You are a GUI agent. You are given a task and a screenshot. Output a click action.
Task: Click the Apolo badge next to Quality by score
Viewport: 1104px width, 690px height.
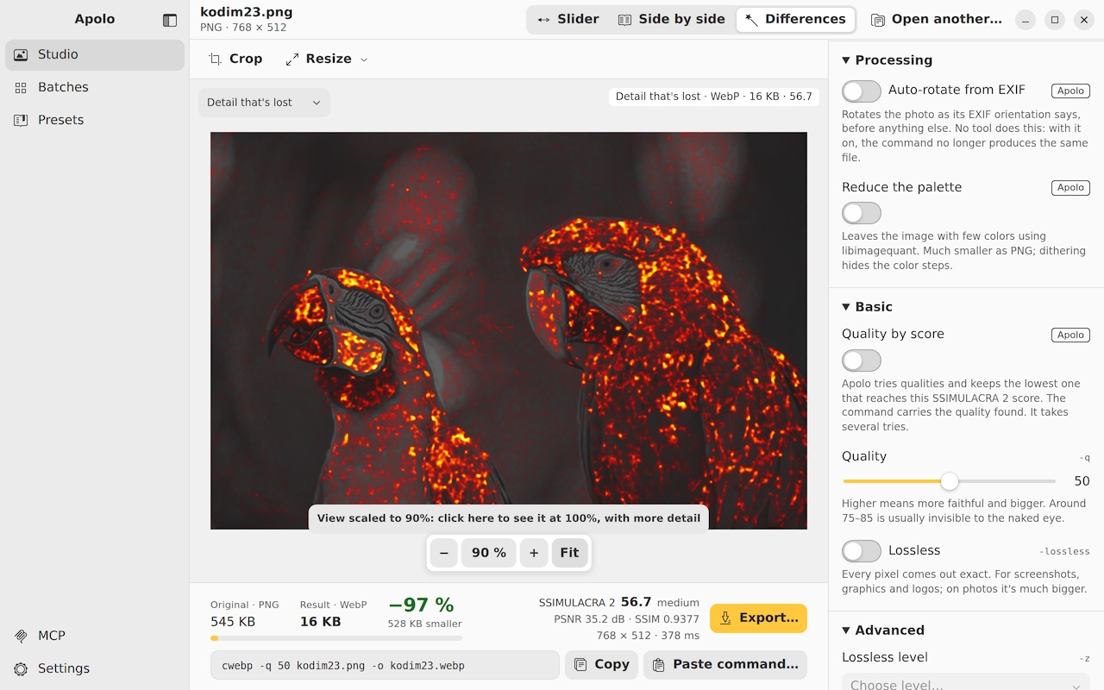(x=1070, y=335)
